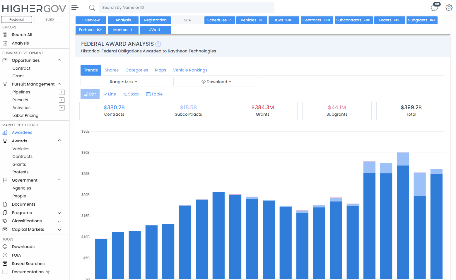Open the JVs 4 button
The width and height of the screenshot is (456, 280).
point(155,30)
